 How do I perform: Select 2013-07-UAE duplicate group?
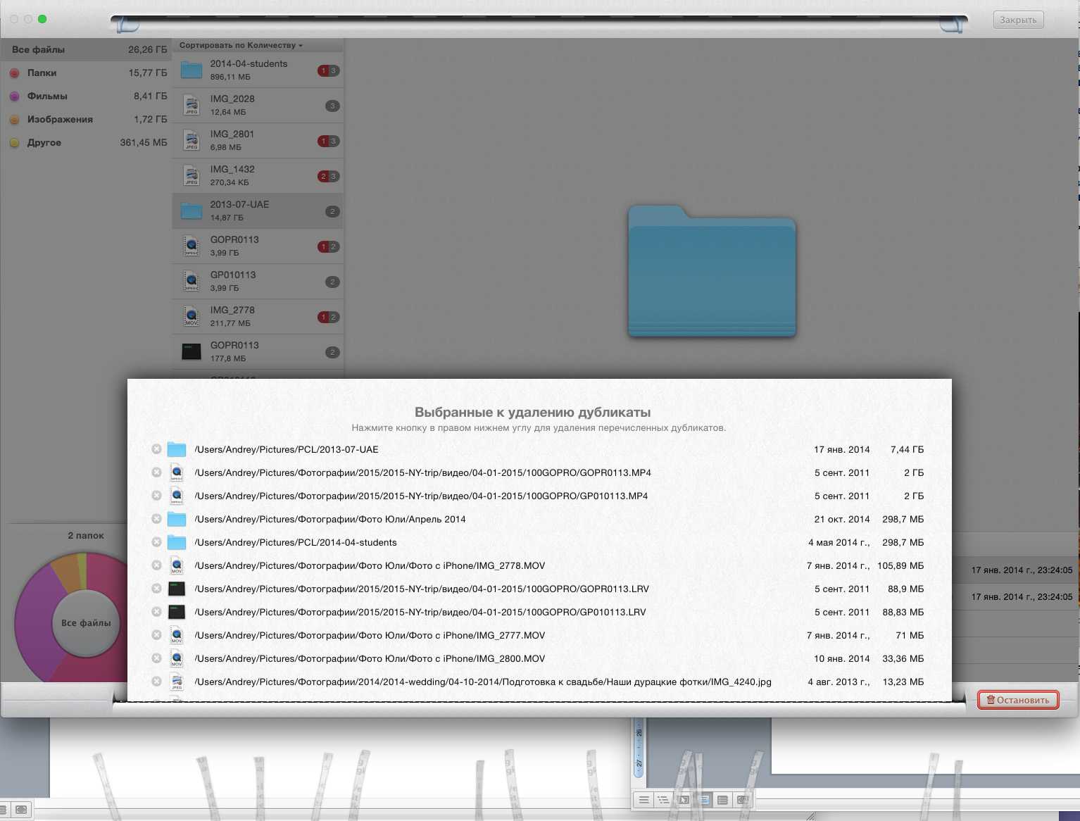point(258,211)
